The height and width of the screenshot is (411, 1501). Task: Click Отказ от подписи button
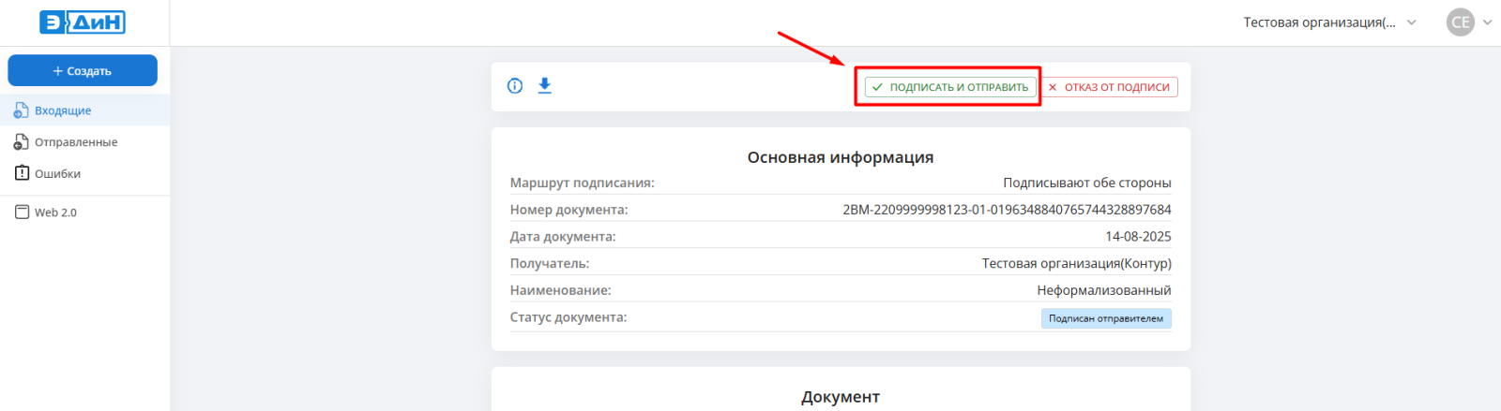(x=1109, y=87)
